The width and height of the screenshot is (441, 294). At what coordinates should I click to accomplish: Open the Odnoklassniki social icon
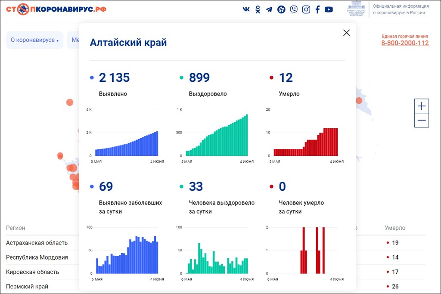point(258,9)
